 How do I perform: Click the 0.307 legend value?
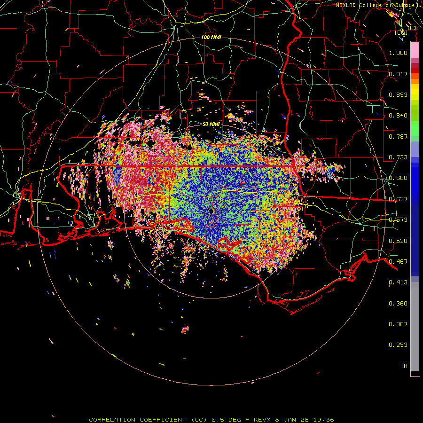tap(398, 324)
